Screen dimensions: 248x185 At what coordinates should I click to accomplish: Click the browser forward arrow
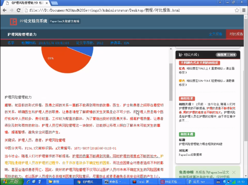pyautogui.click(x=12, y=10)
